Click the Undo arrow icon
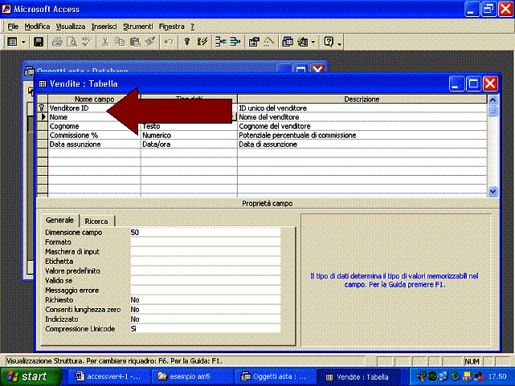This screenshot has width=515, height=386. tap(169, 42)
